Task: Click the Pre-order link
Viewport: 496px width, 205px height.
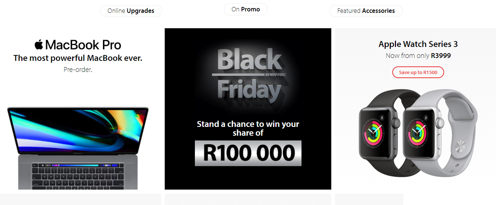Action: click(78, 69)
